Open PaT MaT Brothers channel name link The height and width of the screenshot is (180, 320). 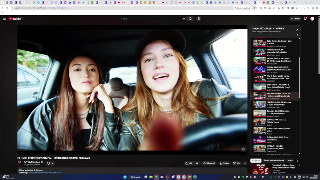pos(32,162)
